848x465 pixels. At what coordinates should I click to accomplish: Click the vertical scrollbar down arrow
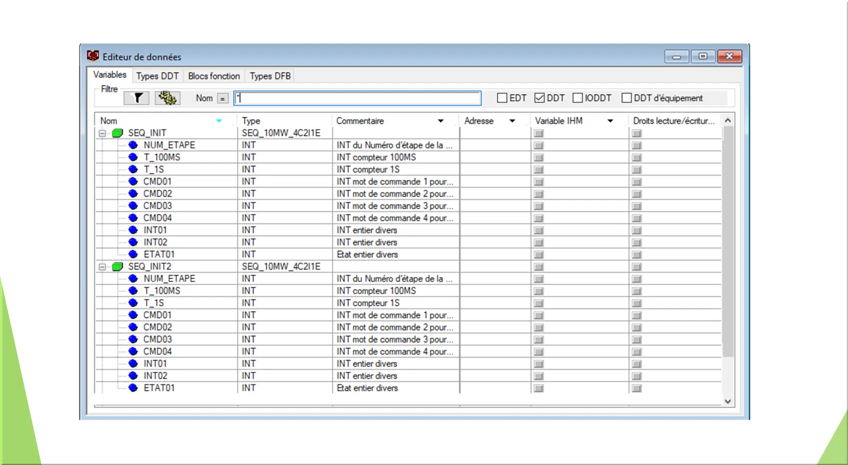(728, 401)
